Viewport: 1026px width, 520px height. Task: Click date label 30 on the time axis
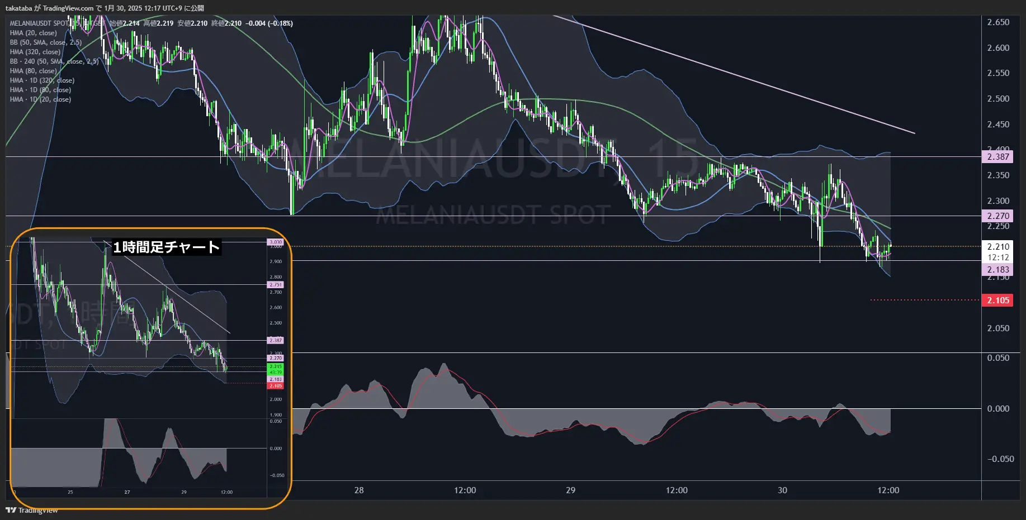pos(782,490)
